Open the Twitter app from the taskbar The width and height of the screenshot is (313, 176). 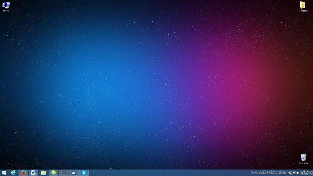(x=83, y=173)
